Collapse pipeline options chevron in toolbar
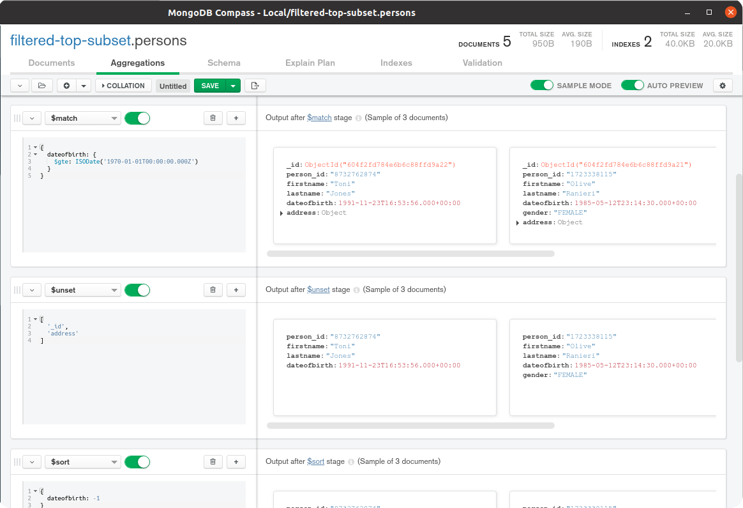Image resolution: width=743 pixels, height=508 pixels. 20,86
